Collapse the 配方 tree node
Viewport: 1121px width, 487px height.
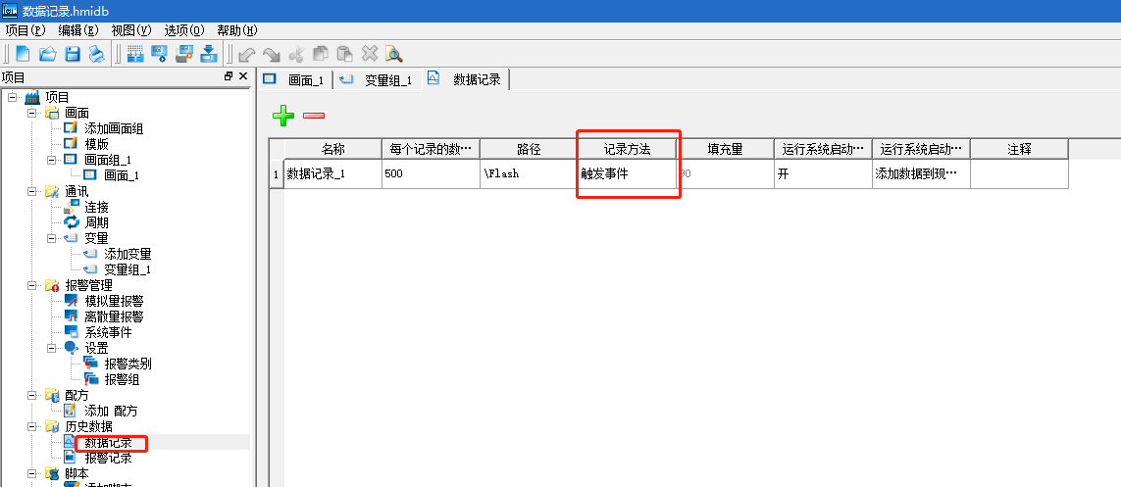click(x=30, y=396)
